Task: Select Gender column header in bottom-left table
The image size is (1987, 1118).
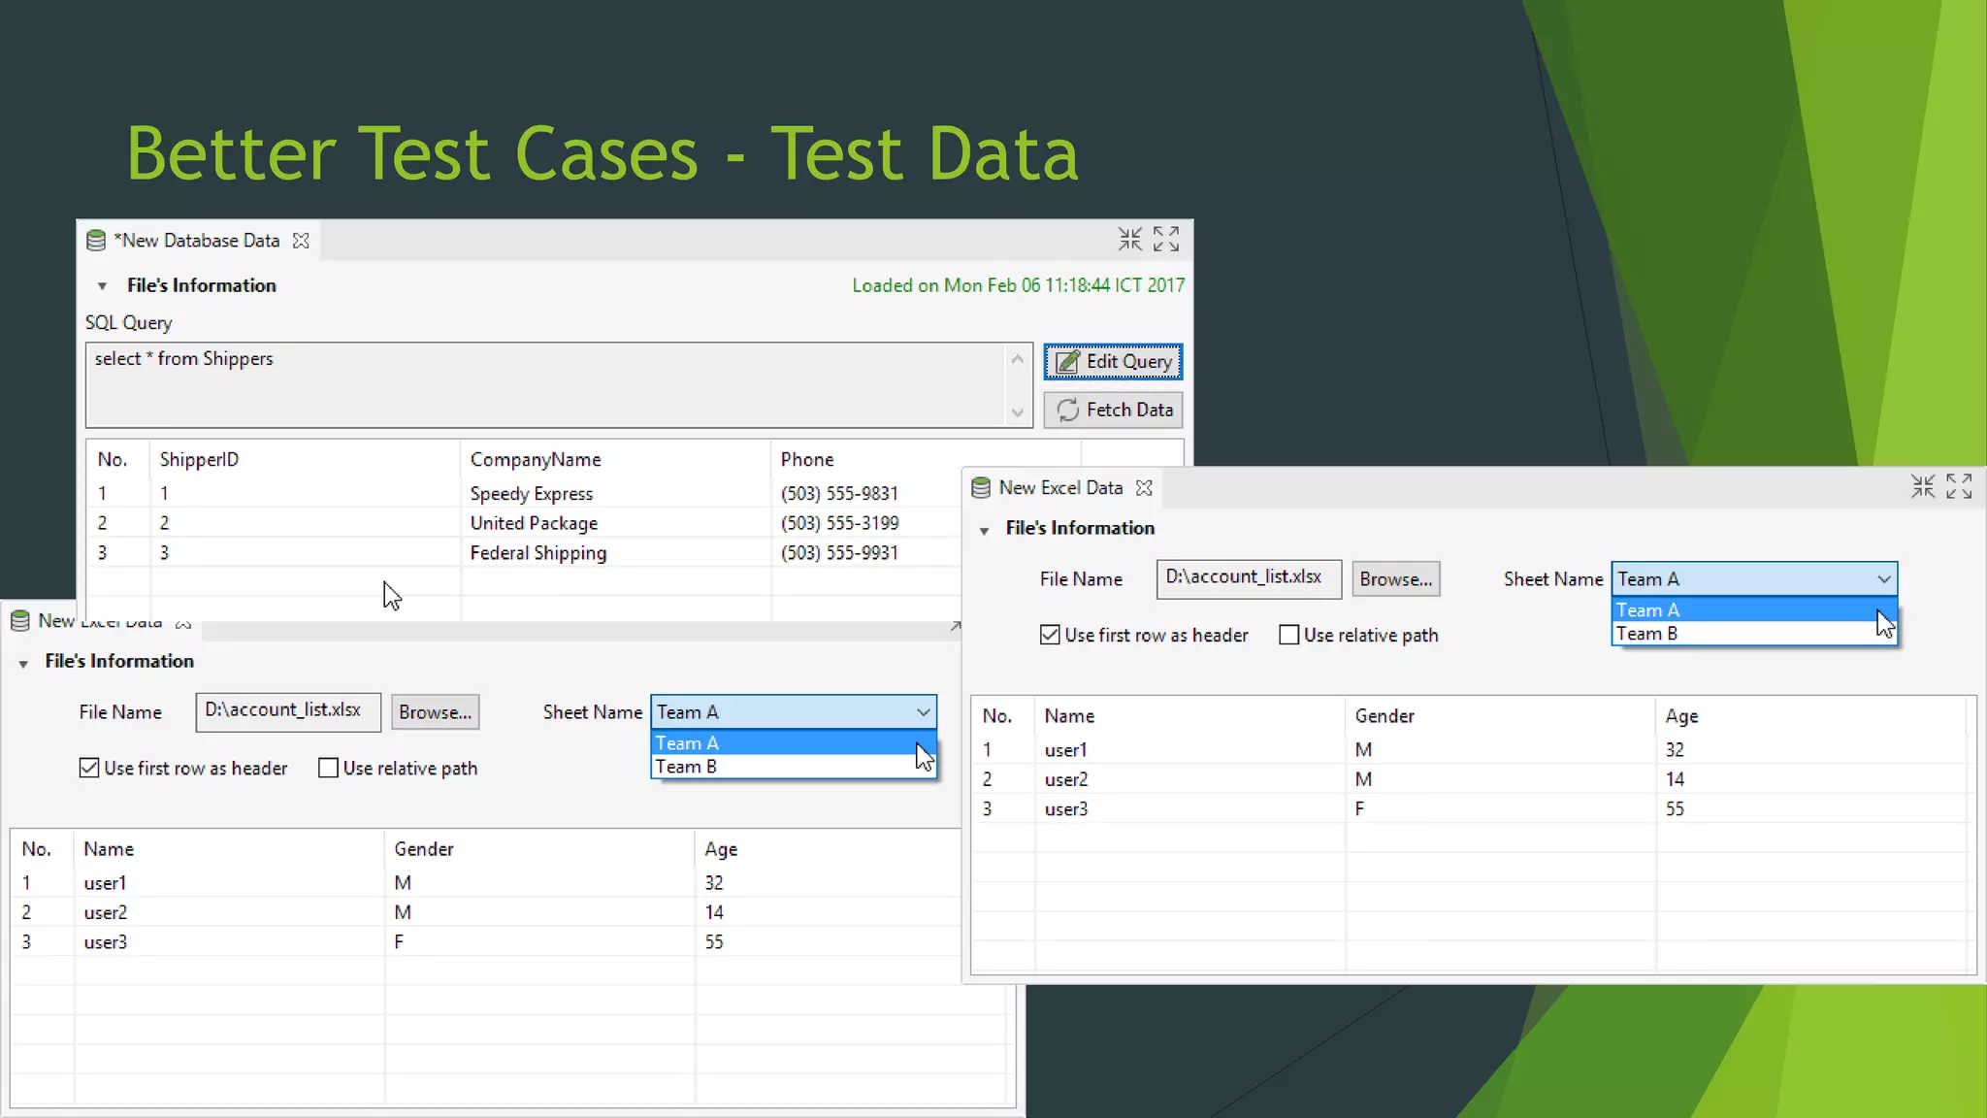Action: click(539, 849)
